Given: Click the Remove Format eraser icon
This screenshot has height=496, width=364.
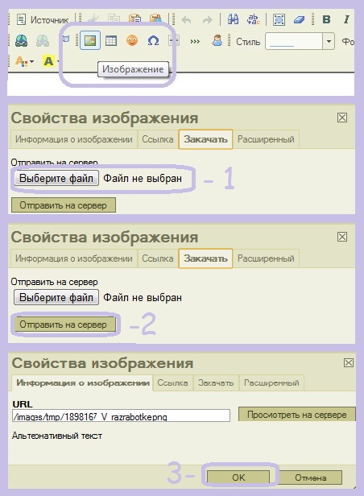Looking at the screenshot, I should [x=299, y=20].
